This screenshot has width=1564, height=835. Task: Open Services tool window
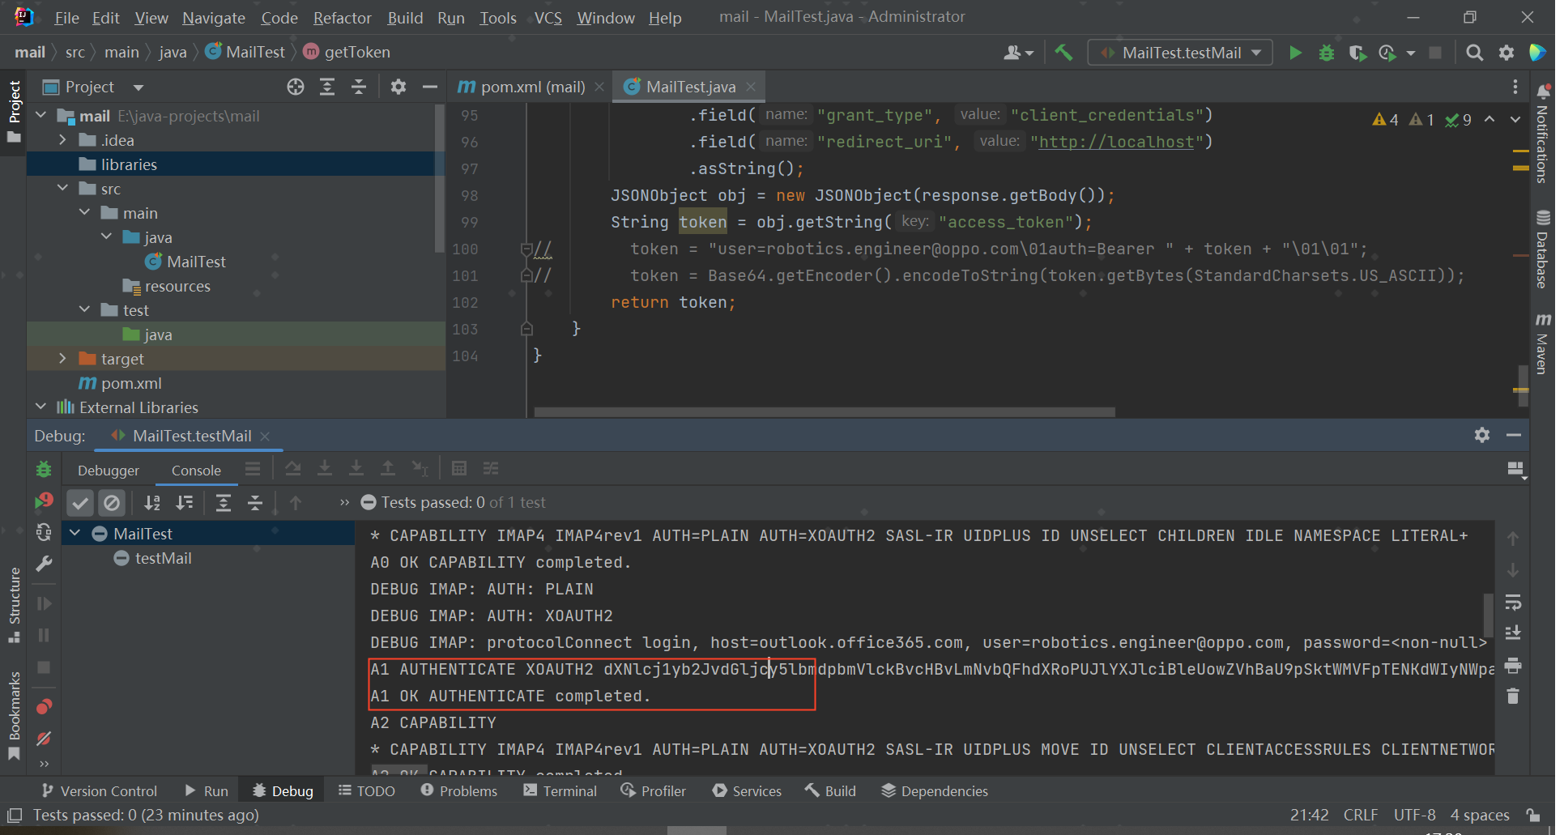tap(747, 790)
